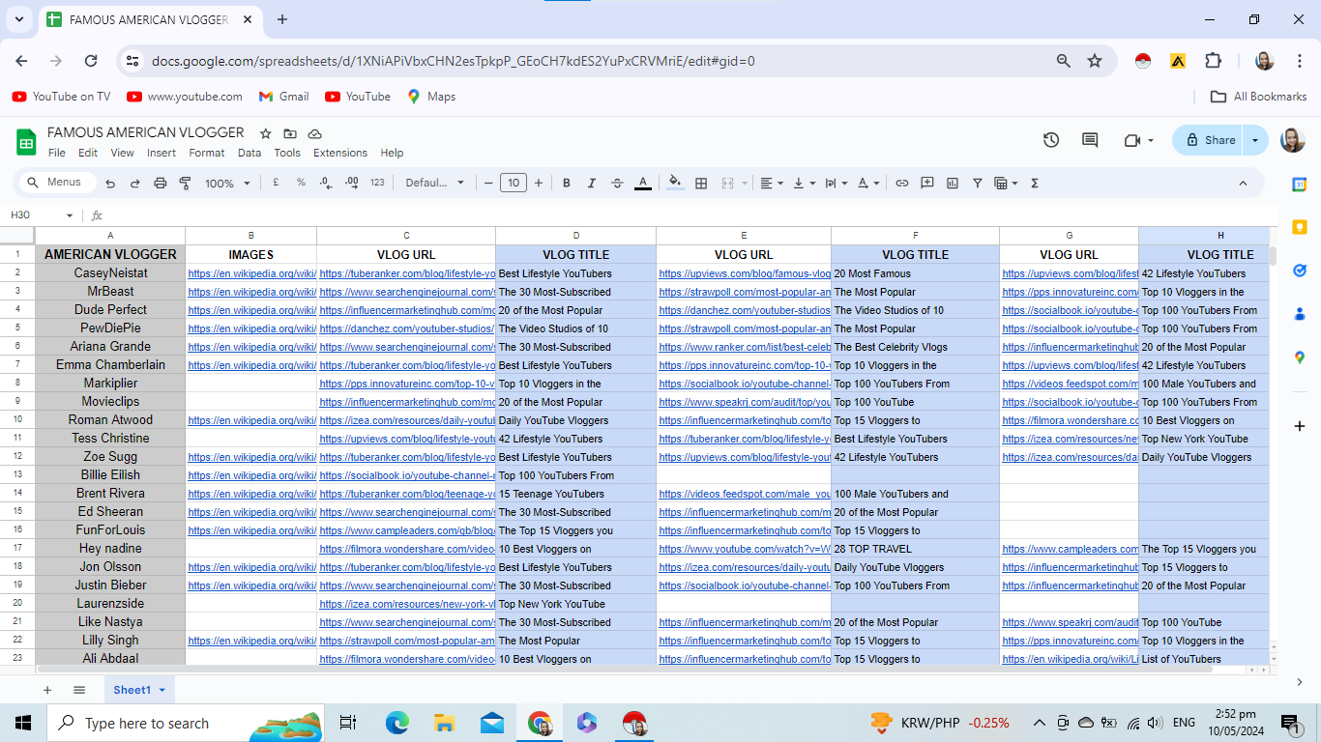The height and width of the screenshot is (742, 1321).
Task: Open the vertical align dropdown
Action: coord(804,183)
